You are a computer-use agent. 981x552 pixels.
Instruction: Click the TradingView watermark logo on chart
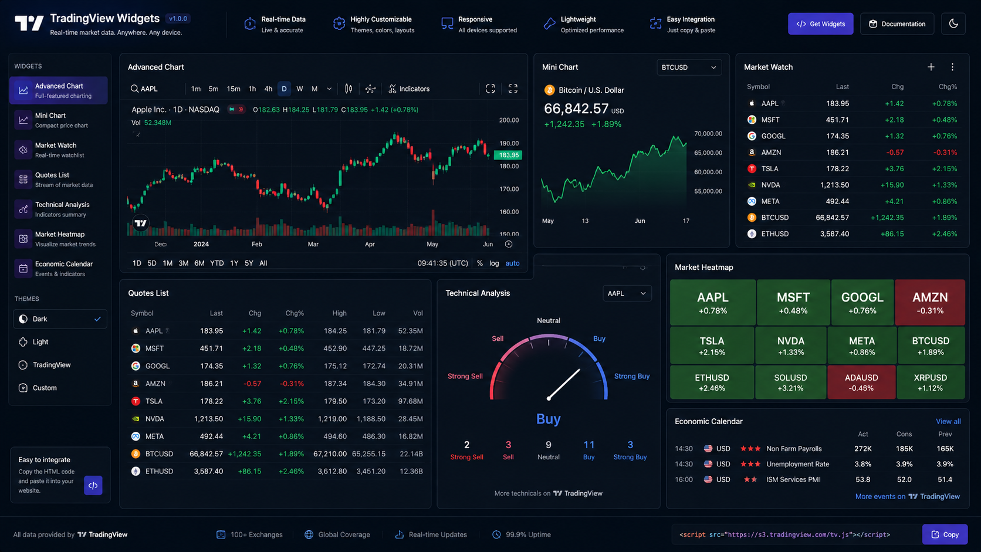[141, 223]
